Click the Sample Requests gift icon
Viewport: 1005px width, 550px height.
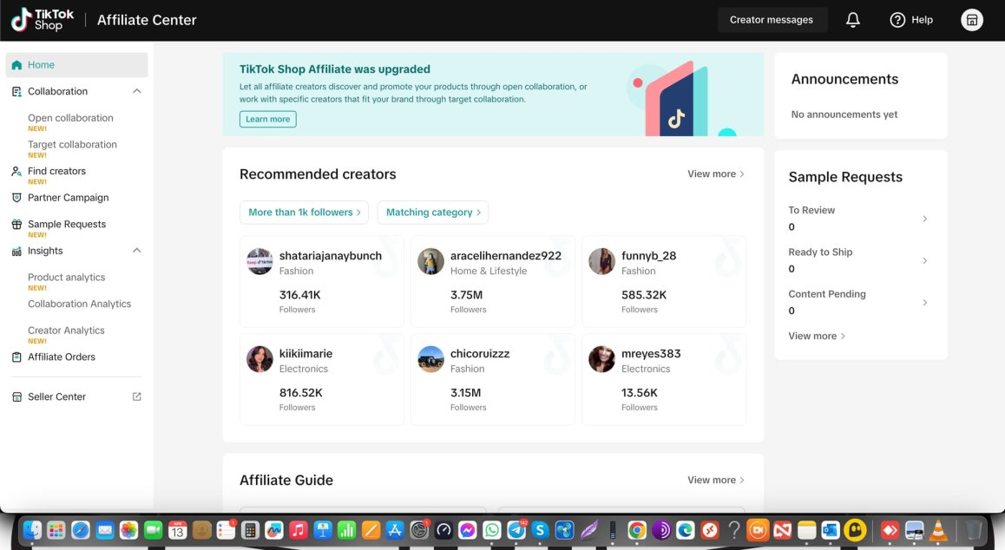coord(16,225)
